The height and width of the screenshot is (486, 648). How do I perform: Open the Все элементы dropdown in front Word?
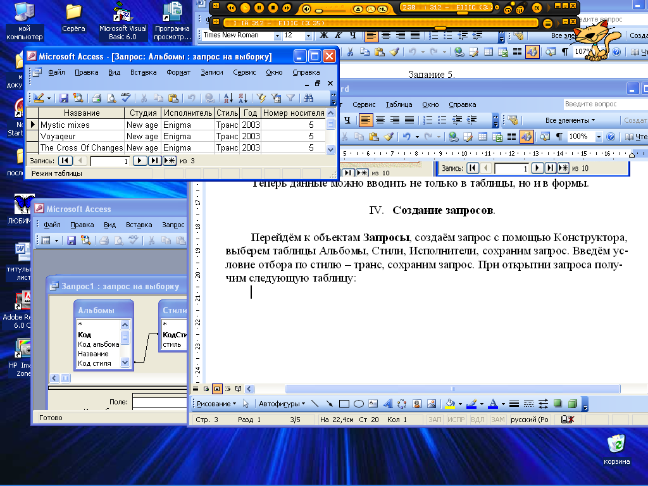click(x=570, y=120)
